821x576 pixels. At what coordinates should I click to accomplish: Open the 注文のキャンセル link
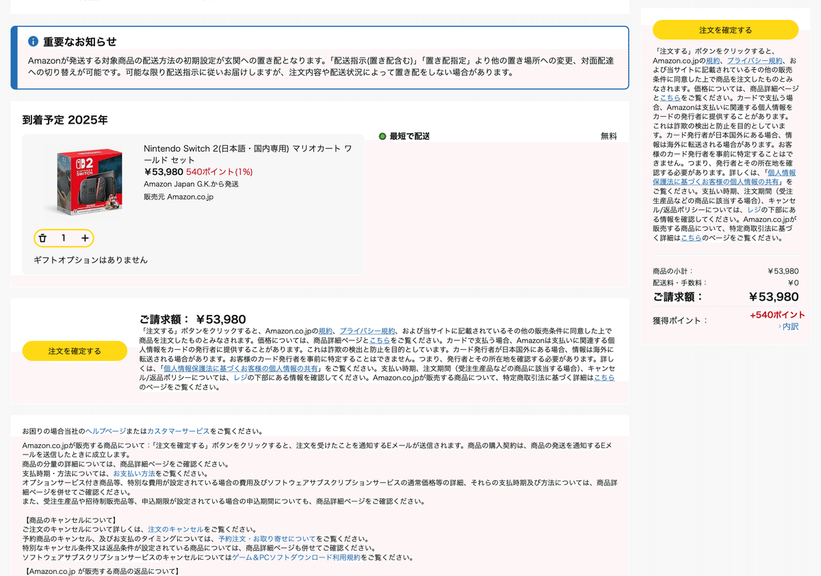pyautogui.click(x=175, y=529)
